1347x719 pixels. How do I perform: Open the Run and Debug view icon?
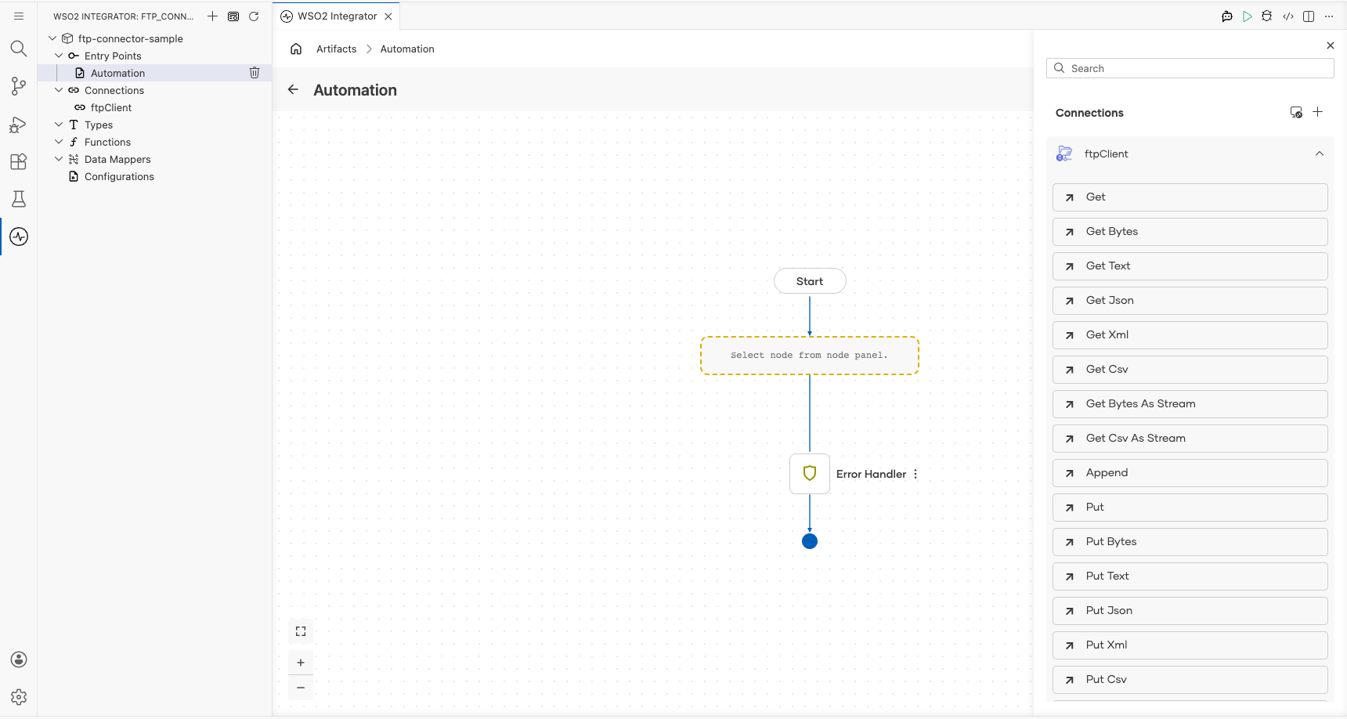tap(19, 124)
